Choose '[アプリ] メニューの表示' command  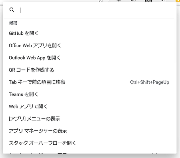point(90,119)
